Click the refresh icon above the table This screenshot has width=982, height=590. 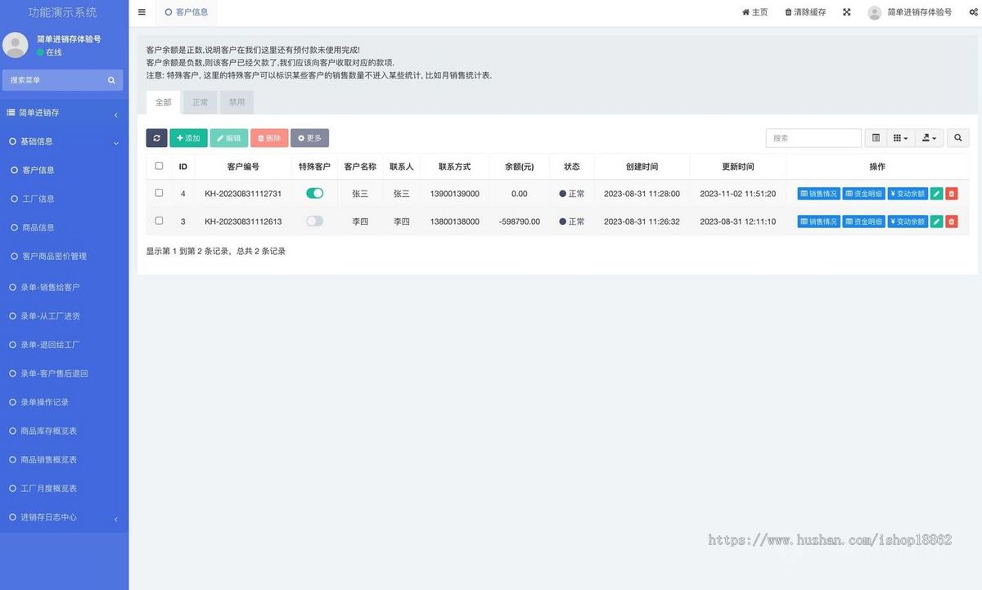point(156,137)
